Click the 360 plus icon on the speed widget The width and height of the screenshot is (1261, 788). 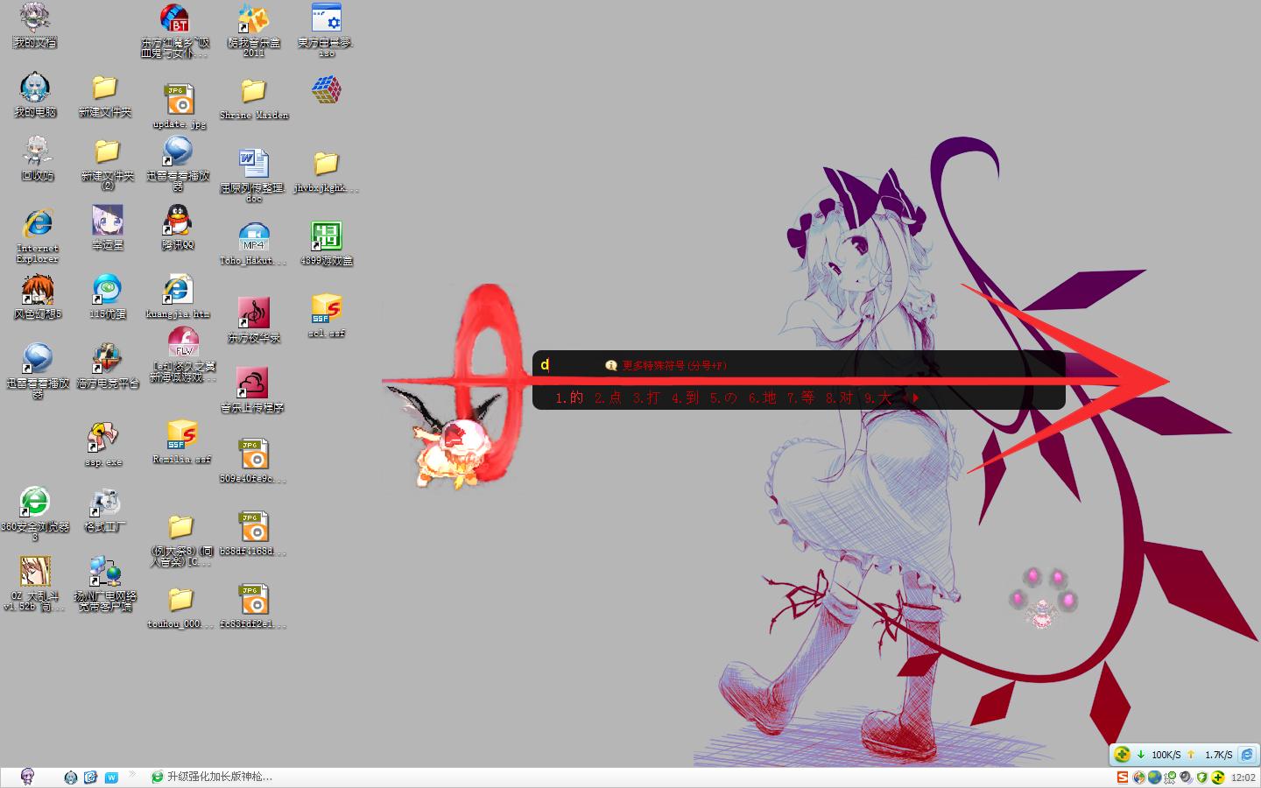(x=1122, y=754)
